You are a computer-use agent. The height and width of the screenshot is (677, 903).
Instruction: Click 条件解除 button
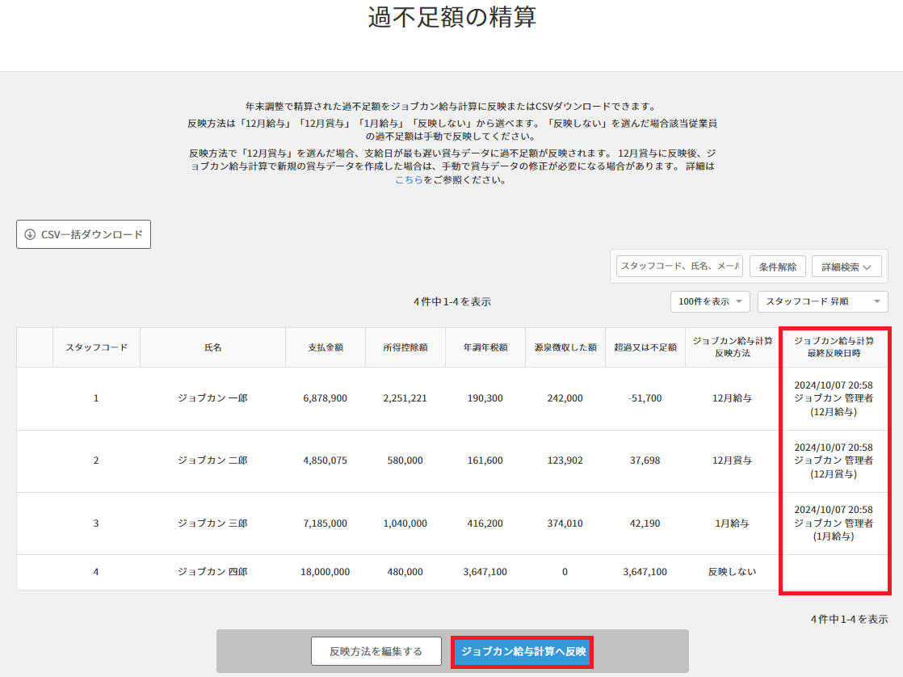[x=778, y=267]
